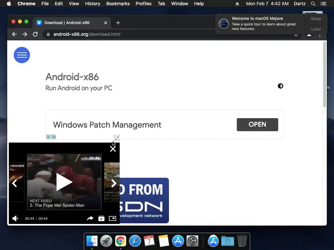Play the Pope Met Spider-Man video

click(64, 182)
